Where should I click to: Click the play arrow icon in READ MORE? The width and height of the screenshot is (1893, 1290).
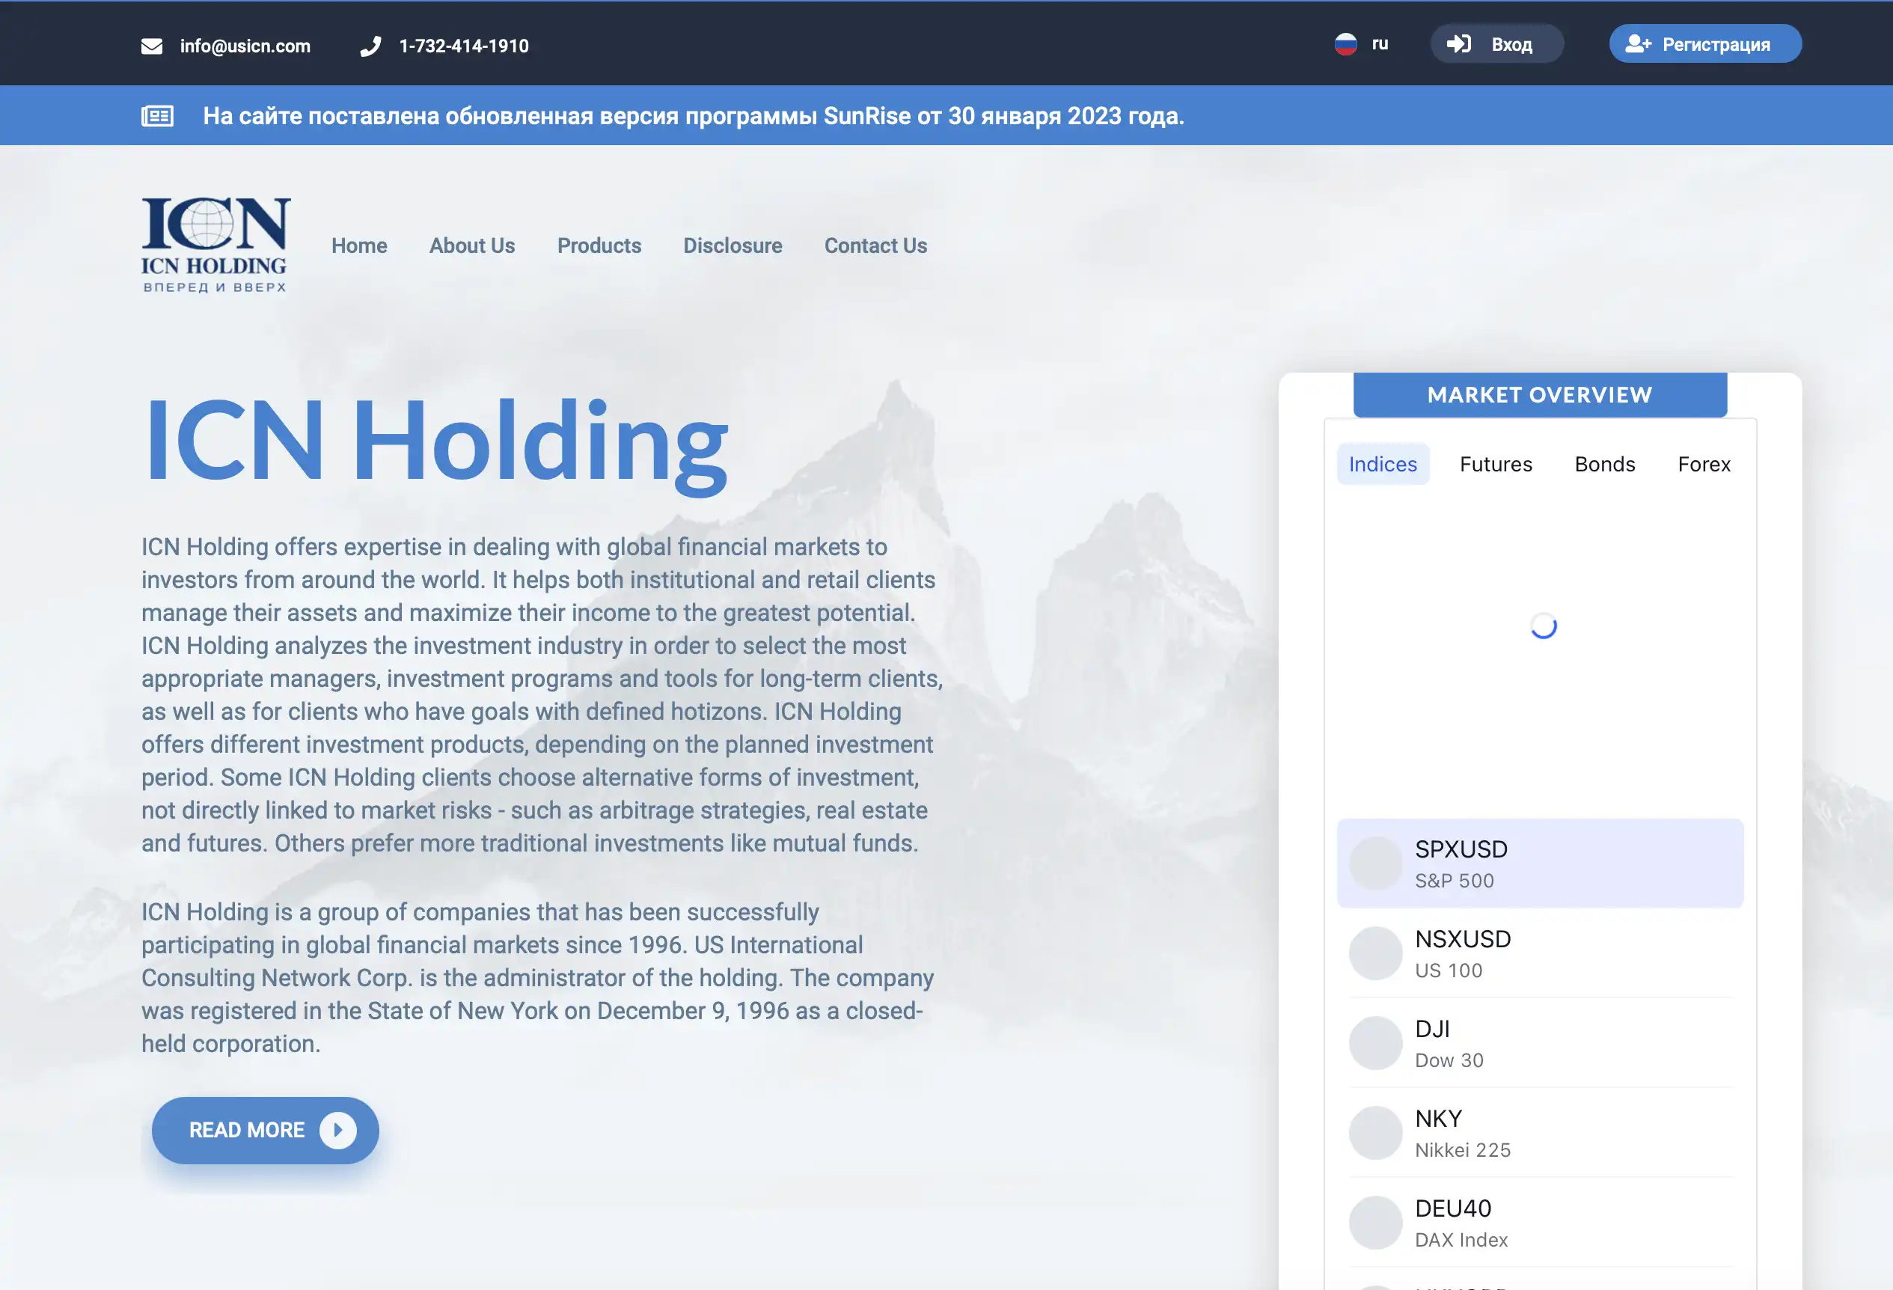coord(337,1131)
